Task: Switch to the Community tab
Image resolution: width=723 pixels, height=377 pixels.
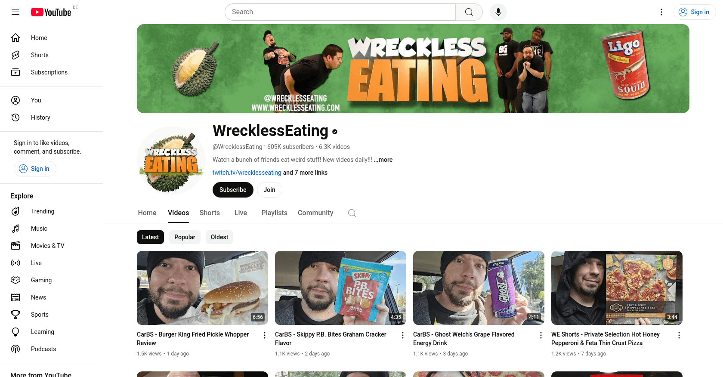Action: (315, 213)
